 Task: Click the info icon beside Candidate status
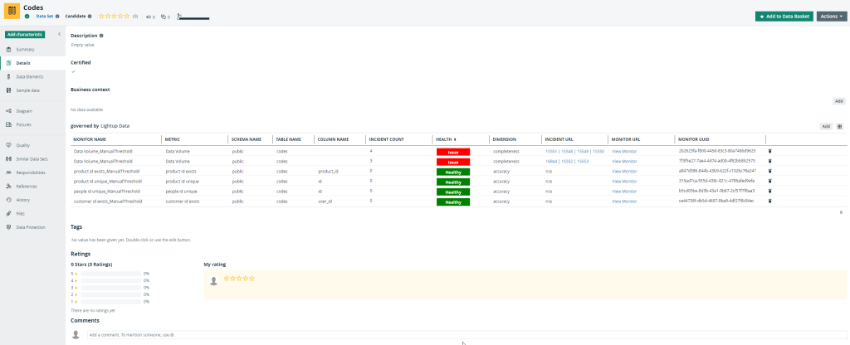[90, 16]
